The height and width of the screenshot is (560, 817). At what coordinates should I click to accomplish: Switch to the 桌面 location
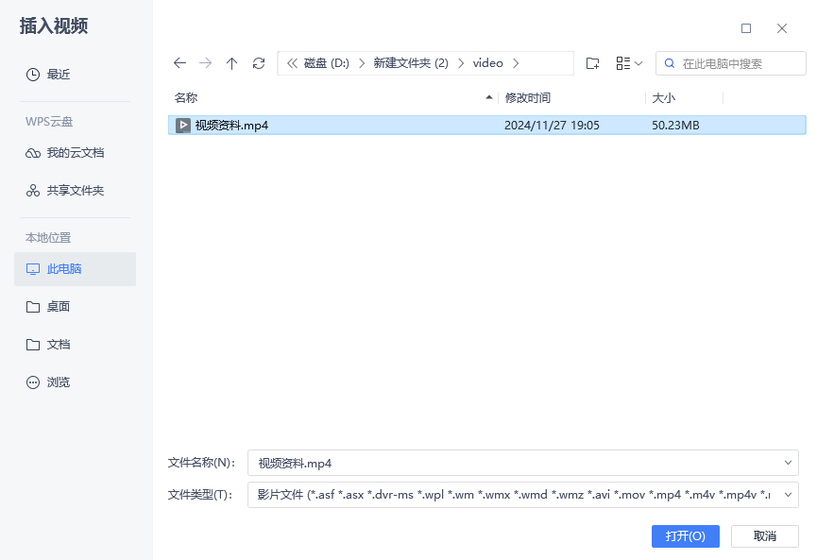[x=59, y=306]
